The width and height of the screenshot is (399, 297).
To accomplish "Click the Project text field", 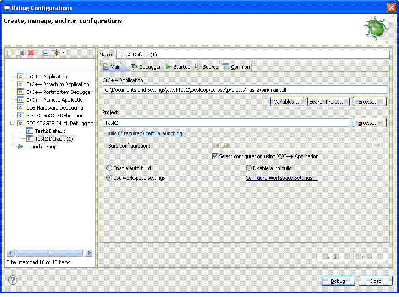I will click(x=226, y=123).
